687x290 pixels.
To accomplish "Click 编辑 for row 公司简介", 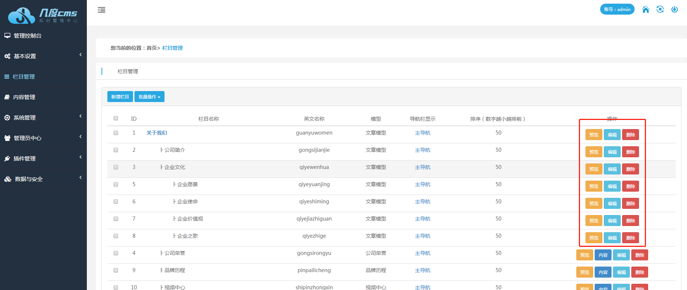I will [612, 152].
